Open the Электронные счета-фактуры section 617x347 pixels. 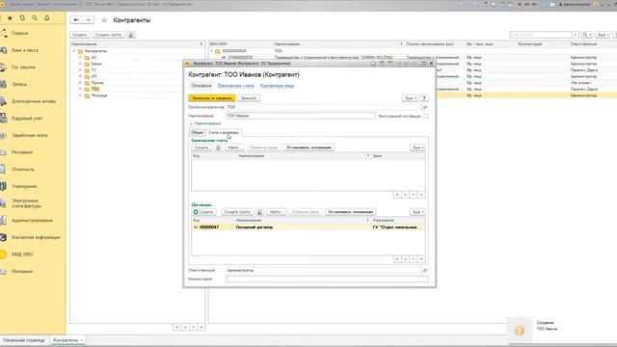point(25,203)
